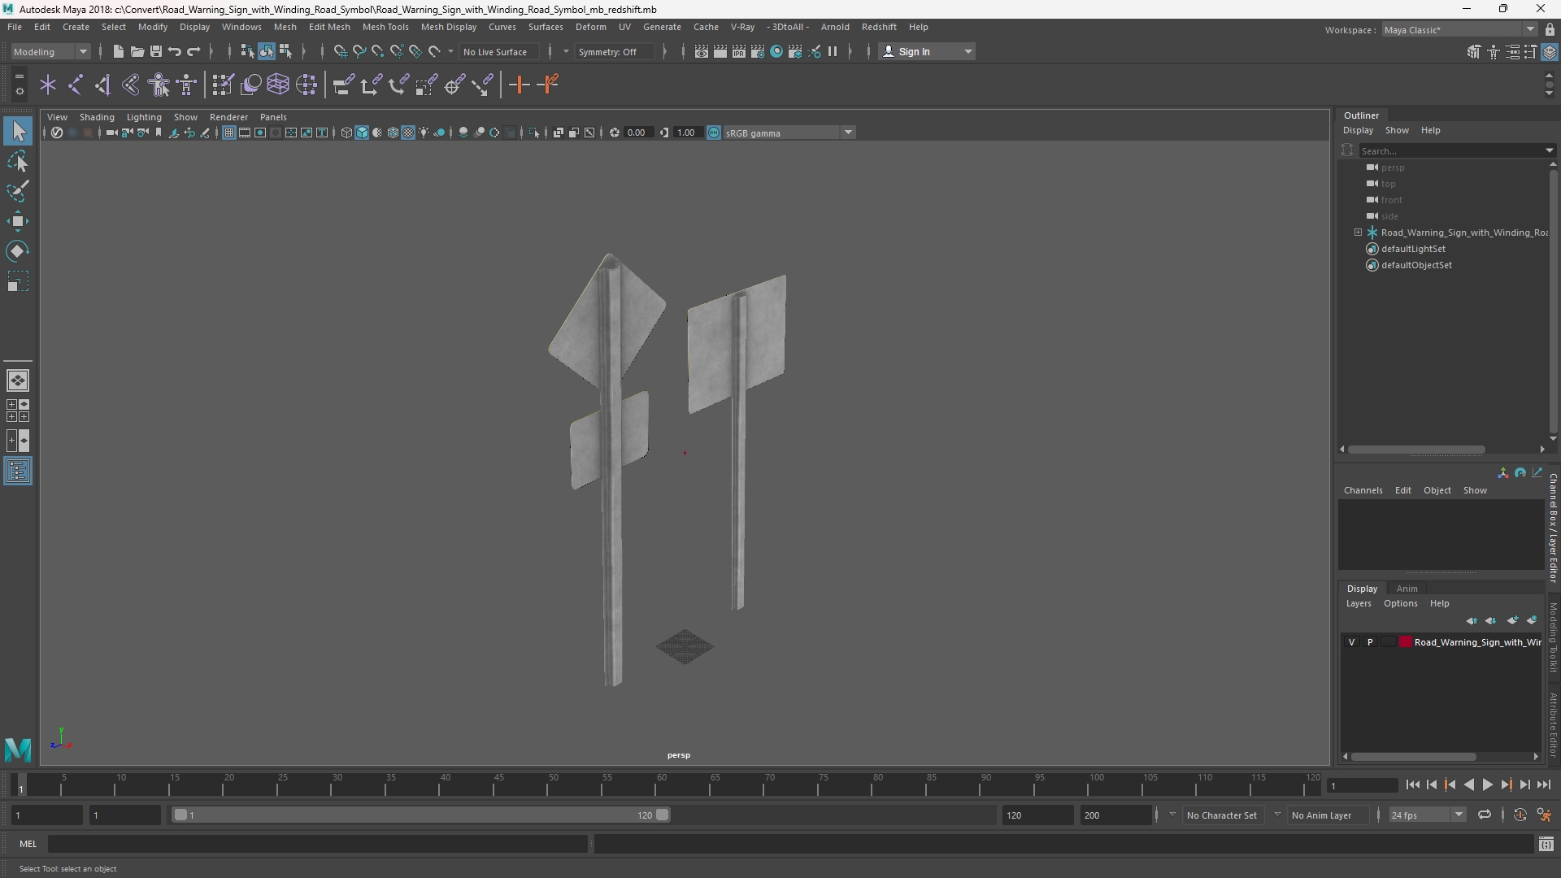1561x878 pixels.
Task: Toggle snap to grids icon
Action: point(341,51)
